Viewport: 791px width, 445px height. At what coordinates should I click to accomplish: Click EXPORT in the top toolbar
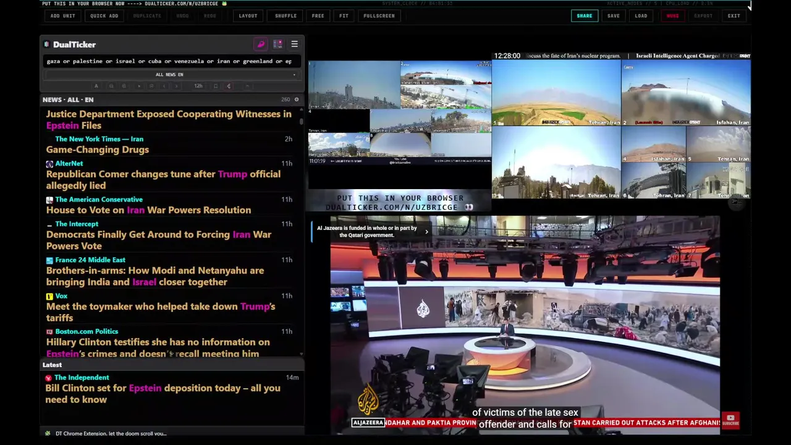point(703,16)
